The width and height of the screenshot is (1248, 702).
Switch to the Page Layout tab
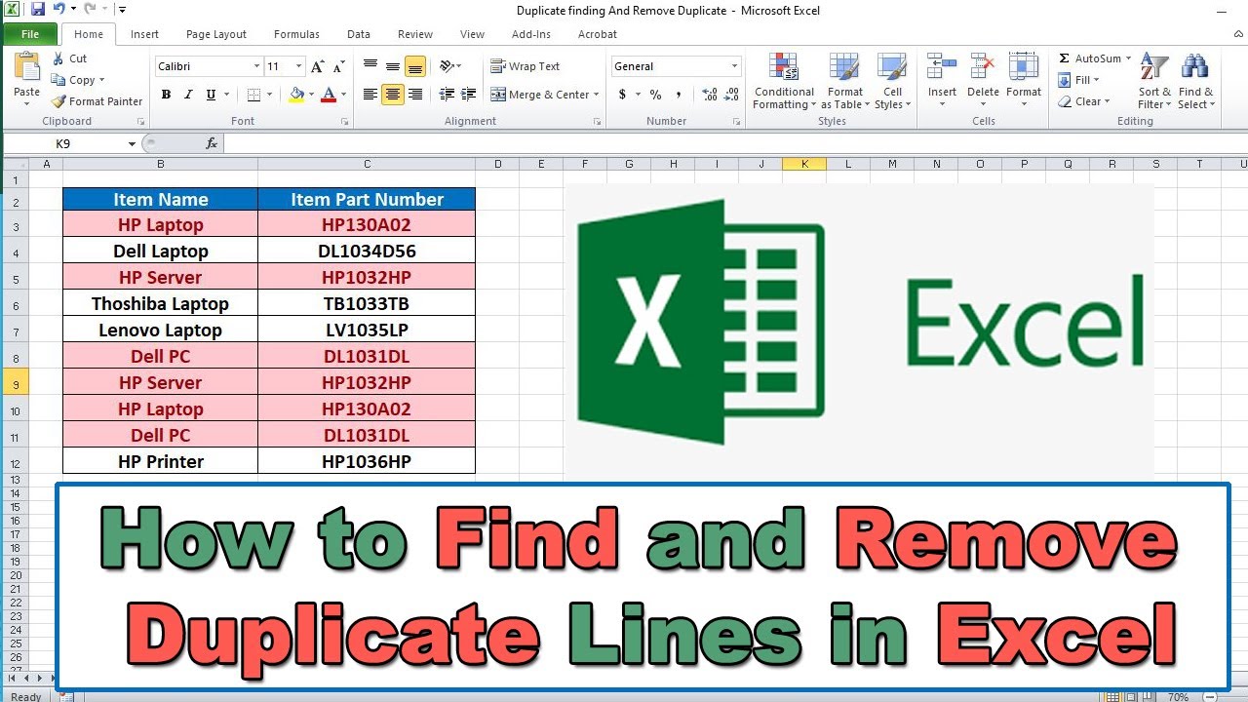tap(216, 34)
